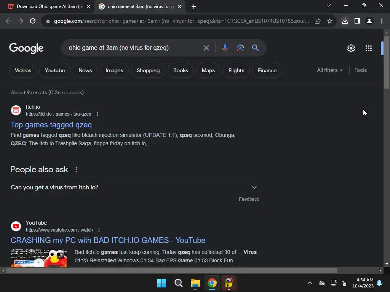The image size is (390, 292).
Task: Open Top games tagged qzeq link
Action: 51,125
